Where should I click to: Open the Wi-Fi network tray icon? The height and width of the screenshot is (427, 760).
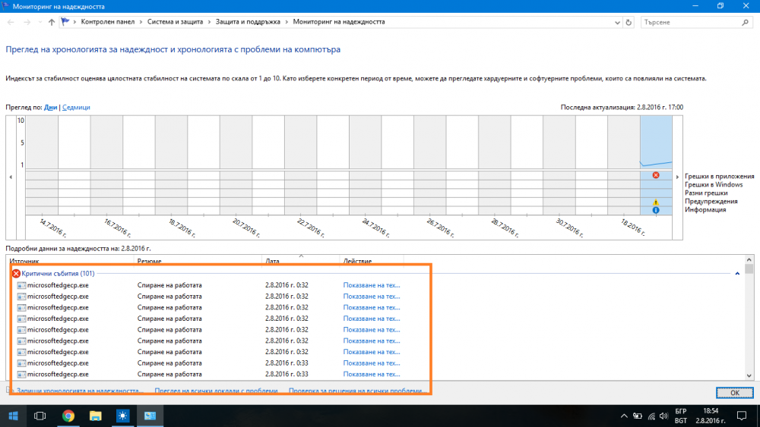coord(651,416)
